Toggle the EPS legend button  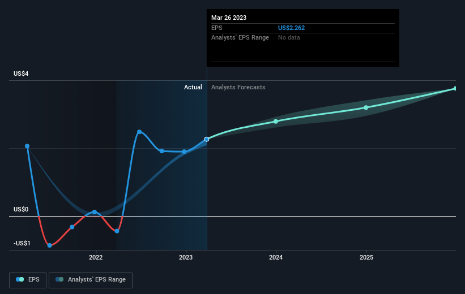point(28,280)
